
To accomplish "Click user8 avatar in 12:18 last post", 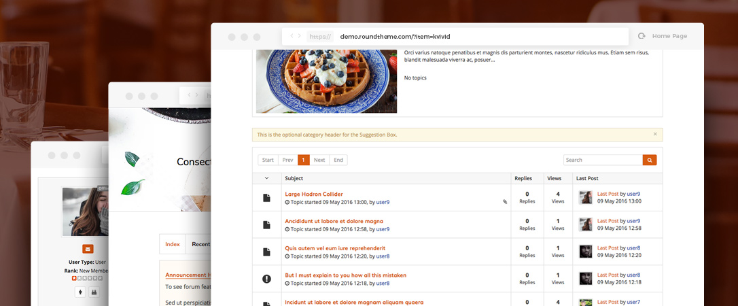I will pyautogui.click(x=586, y=279).
